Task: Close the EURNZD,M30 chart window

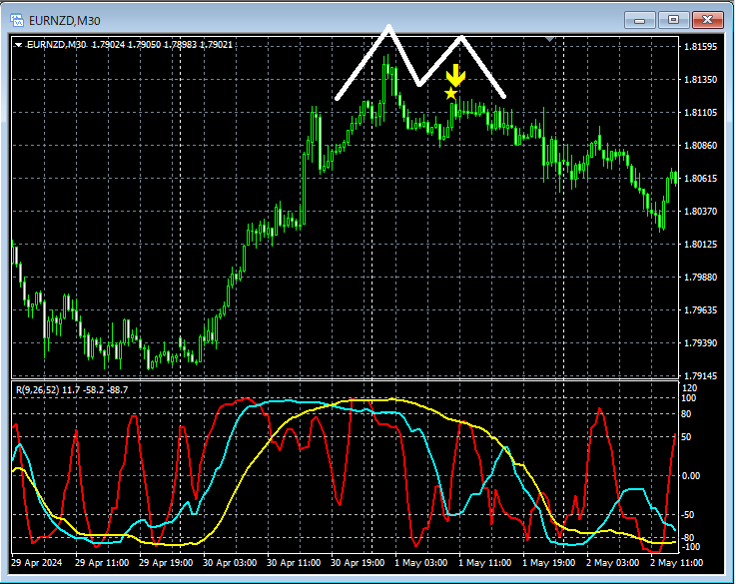Action: point(707,20)
